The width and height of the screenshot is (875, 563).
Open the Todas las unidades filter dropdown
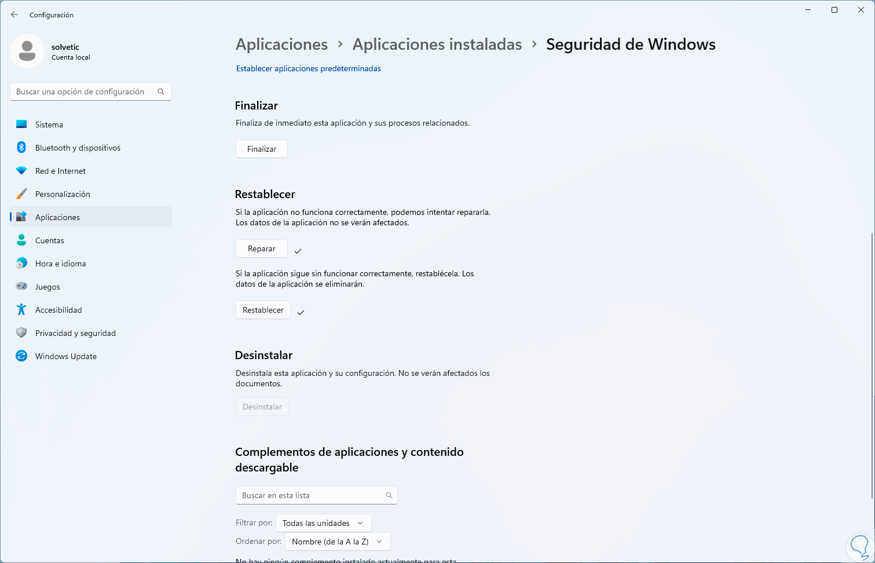[324, 523]
